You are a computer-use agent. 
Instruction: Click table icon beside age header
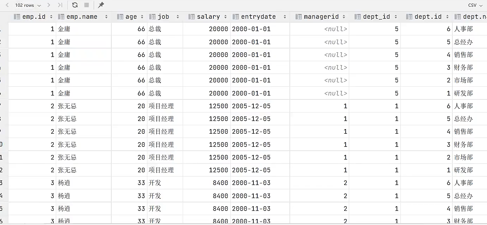point(120,17)
